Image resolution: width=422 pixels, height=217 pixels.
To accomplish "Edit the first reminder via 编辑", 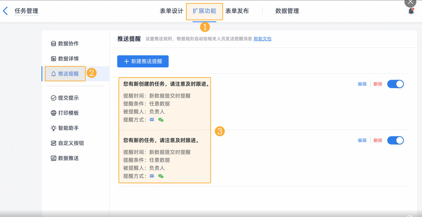I will [362, 84].
